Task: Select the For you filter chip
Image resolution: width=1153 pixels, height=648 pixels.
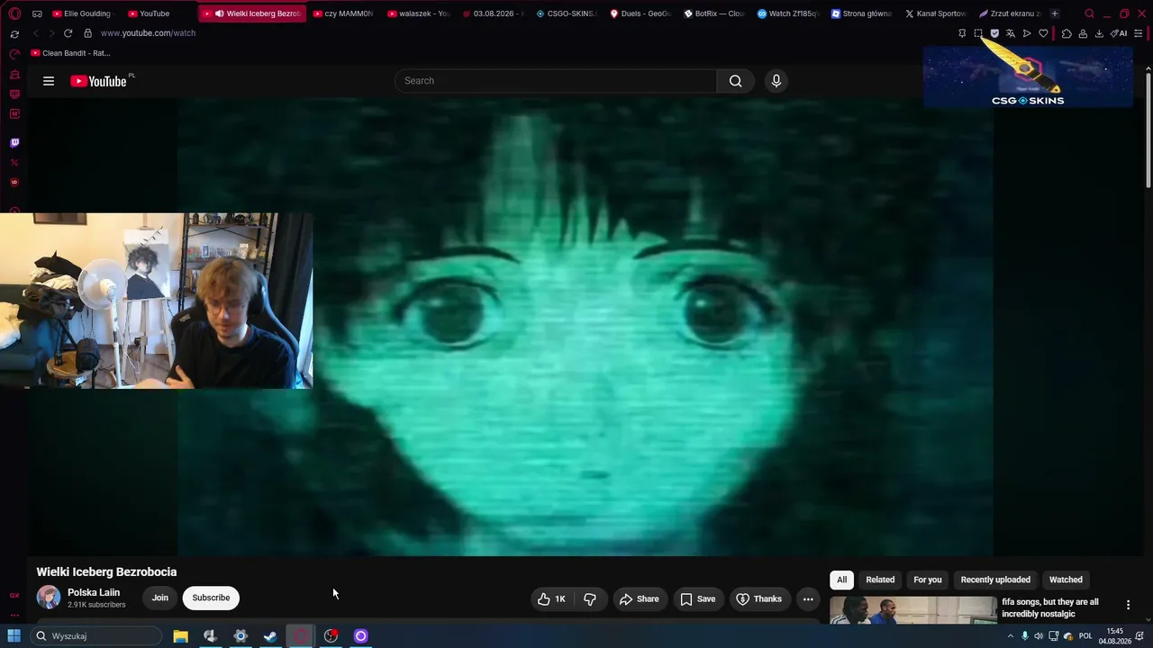Action: coord(928,580)
